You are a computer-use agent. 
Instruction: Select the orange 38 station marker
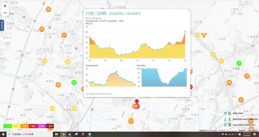[58, 85]
